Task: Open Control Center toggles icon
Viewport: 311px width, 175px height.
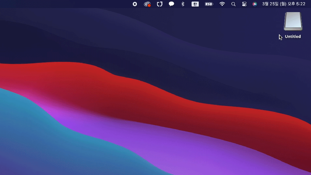Action: [x=244, y=4]
